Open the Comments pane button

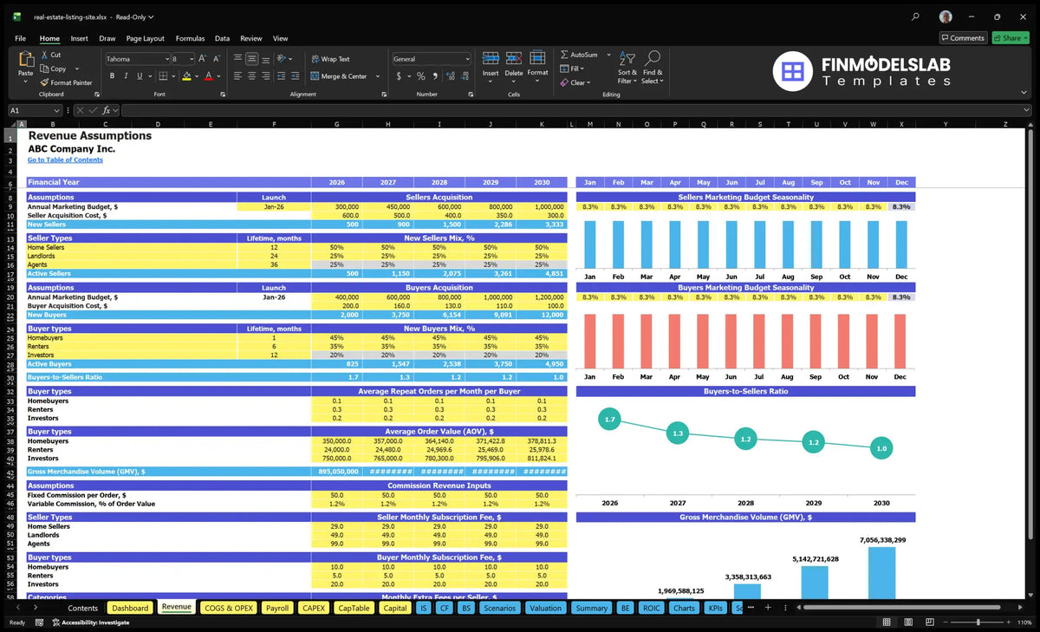point(963,38)
